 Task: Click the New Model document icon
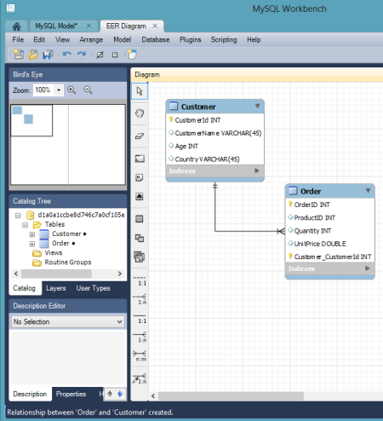click(19, 55)
